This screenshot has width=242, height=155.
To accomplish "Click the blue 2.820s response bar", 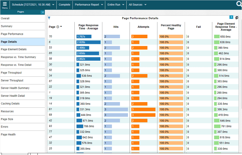I will 89,42.
